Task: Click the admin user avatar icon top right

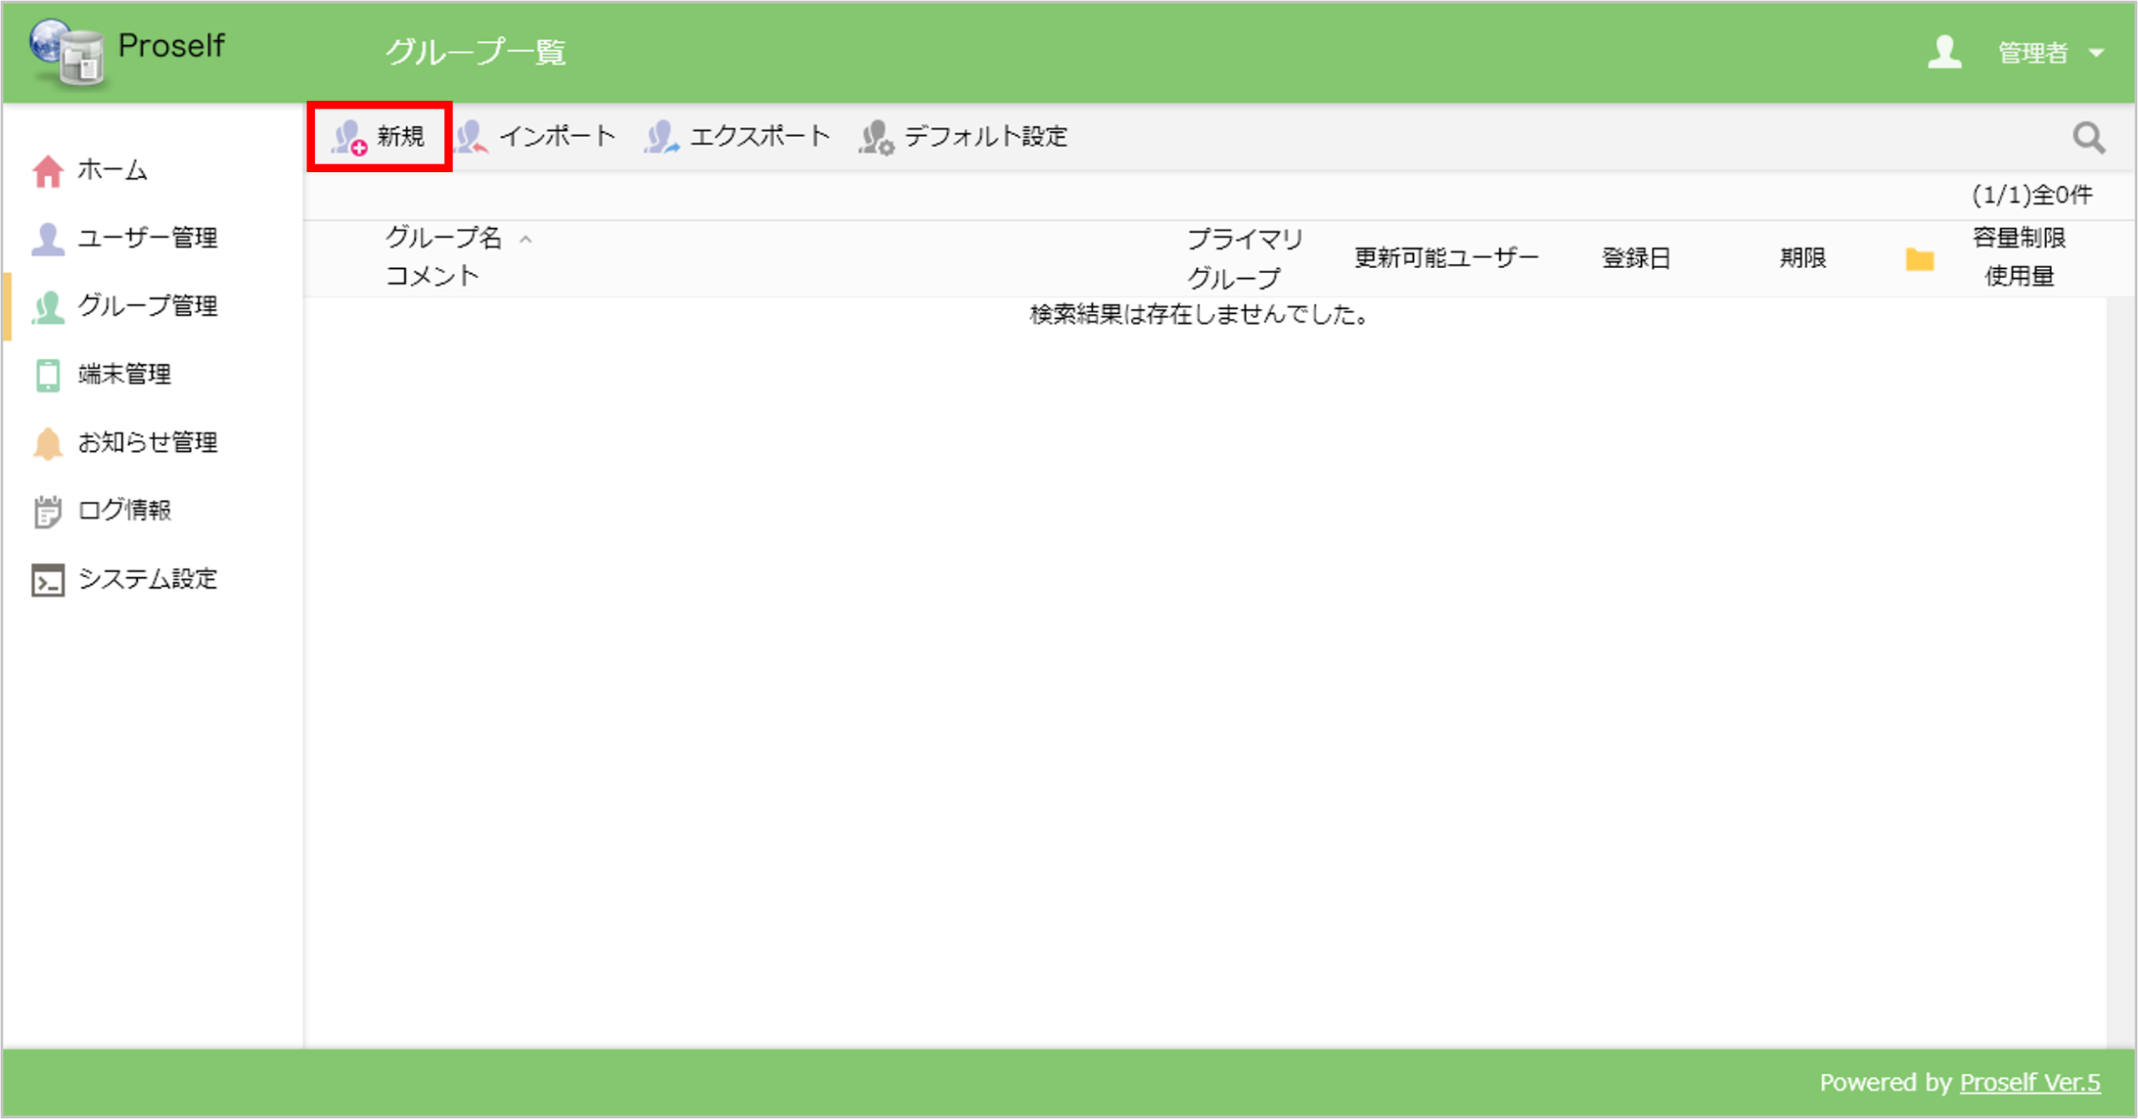Action: tap(1946, 53)
